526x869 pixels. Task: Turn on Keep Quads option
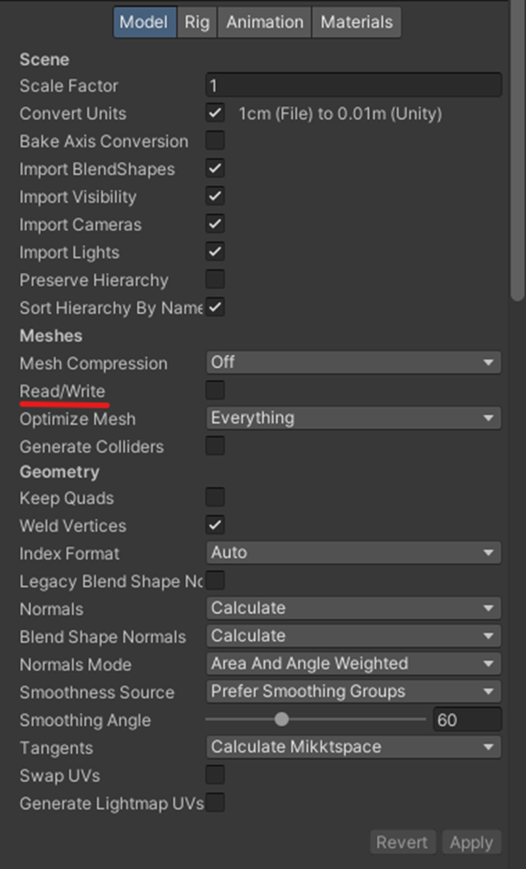(215, 497)
